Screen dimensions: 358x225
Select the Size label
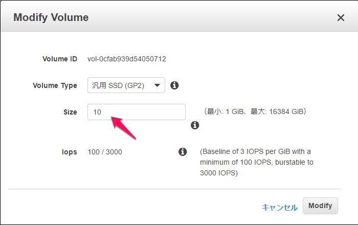[70, 112]
